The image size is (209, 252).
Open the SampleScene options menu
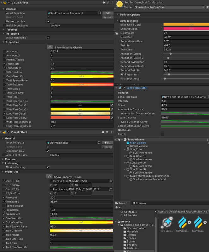(207, 140)
